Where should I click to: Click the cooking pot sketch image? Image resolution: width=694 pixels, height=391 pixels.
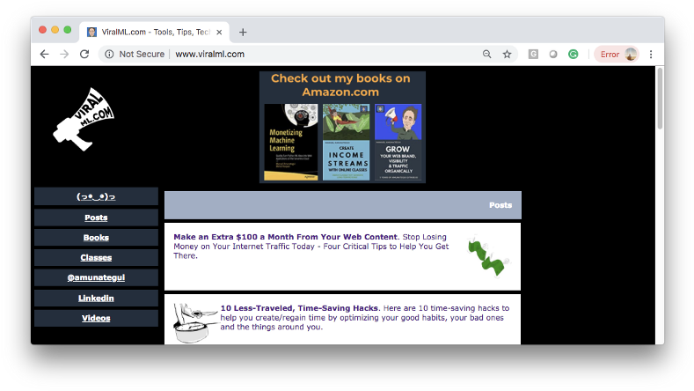pos(194,322)
